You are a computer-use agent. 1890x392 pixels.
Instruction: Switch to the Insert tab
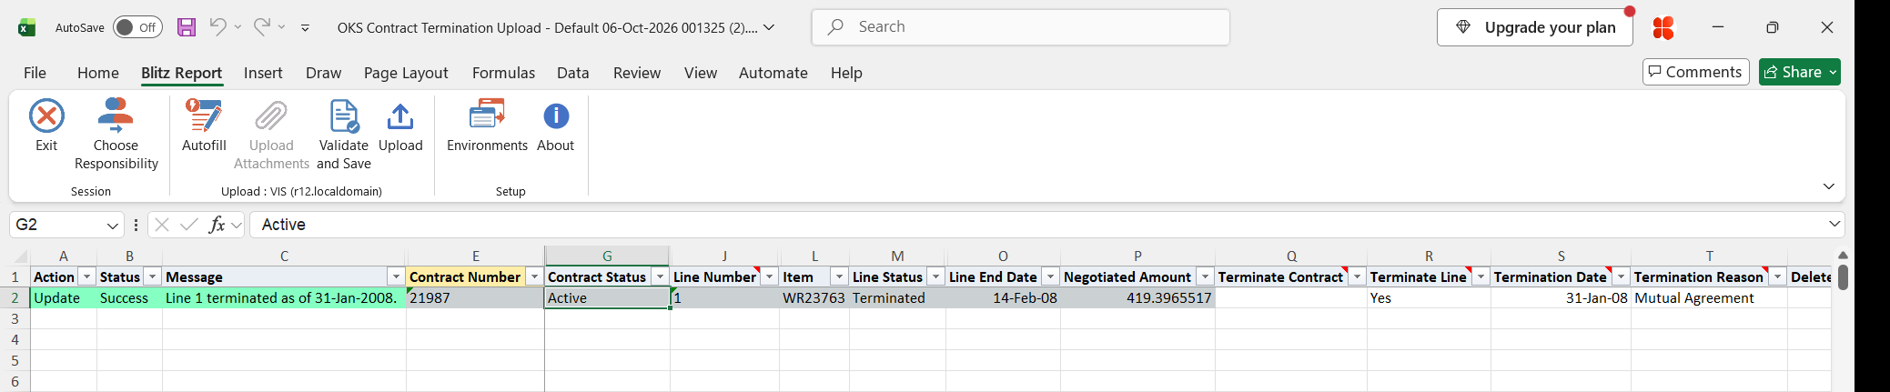(263, 73)
